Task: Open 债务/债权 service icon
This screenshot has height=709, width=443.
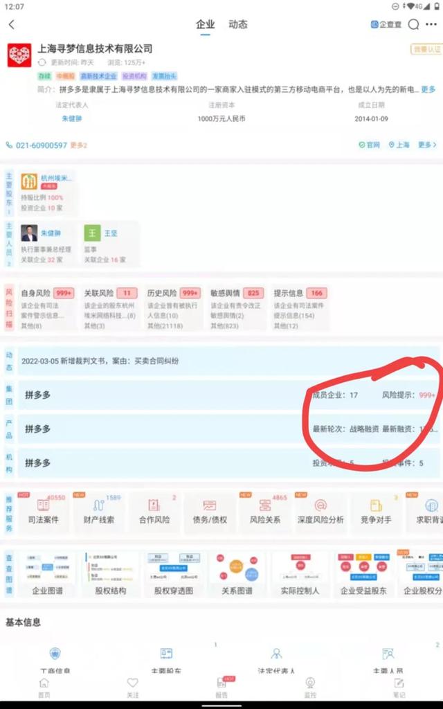Action: click(x=210, y=512)
